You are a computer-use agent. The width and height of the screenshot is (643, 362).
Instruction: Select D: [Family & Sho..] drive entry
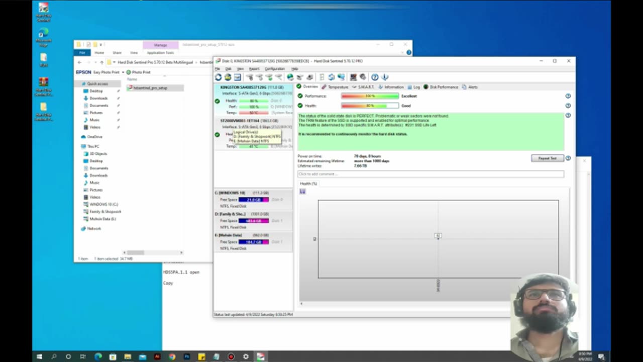pos(253,220)
